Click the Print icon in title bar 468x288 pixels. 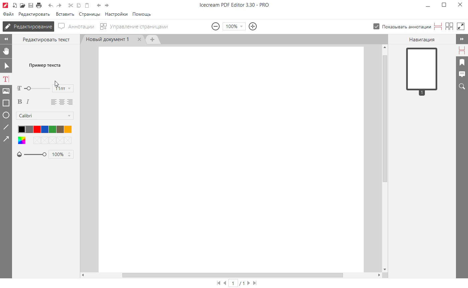(x=39, y=5)
